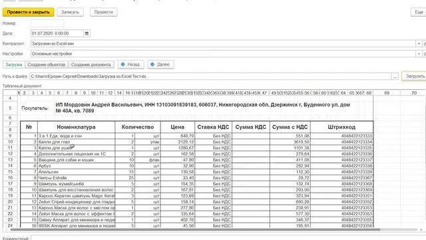Click the Настройки field 'Основные настройки'

tap(223, 54)
